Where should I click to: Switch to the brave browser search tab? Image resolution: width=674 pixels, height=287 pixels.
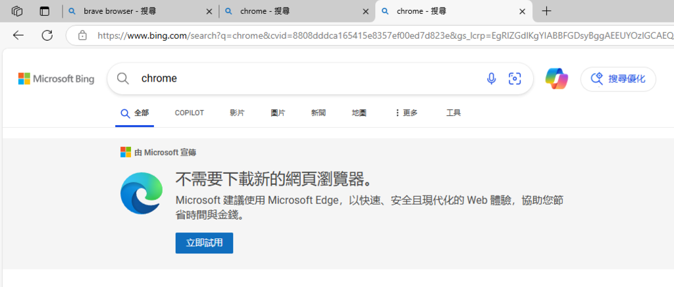[x=141, y=11]
